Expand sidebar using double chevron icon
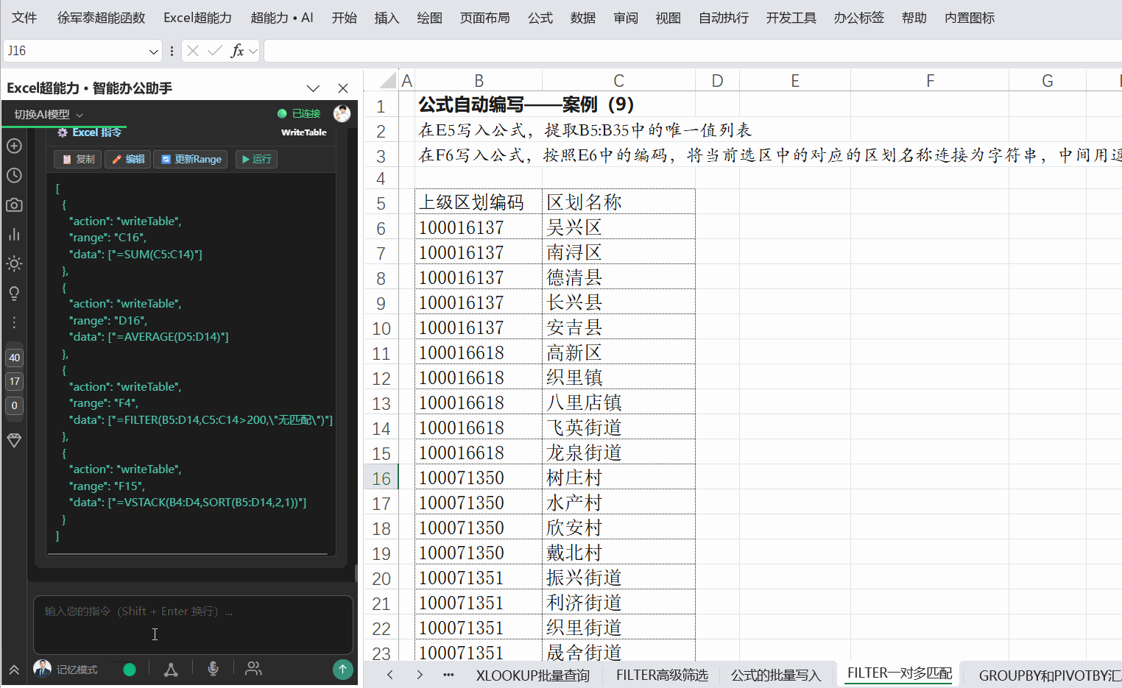This screenshot has width=1122, height=688. 14,670
